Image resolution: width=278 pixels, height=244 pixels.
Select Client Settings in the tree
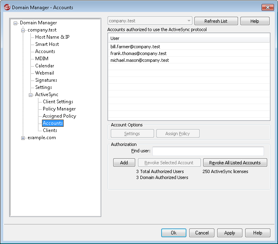tap(58, 102)
